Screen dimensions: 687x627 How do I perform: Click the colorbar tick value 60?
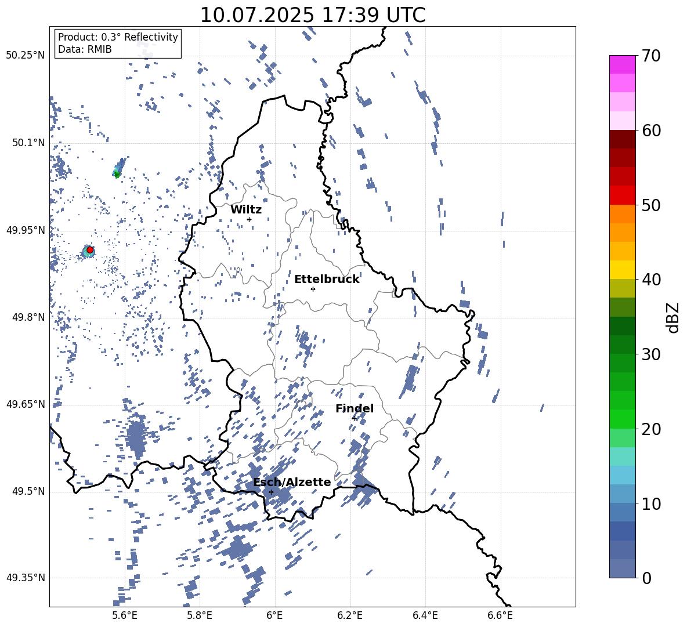652,131
